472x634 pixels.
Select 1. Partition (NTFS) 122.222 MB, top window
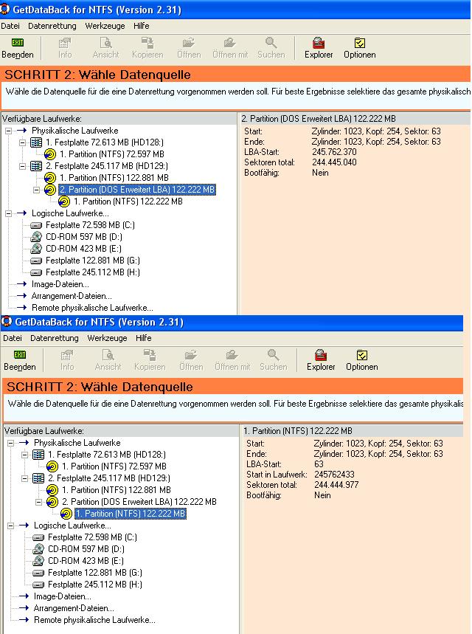[128, 201]
